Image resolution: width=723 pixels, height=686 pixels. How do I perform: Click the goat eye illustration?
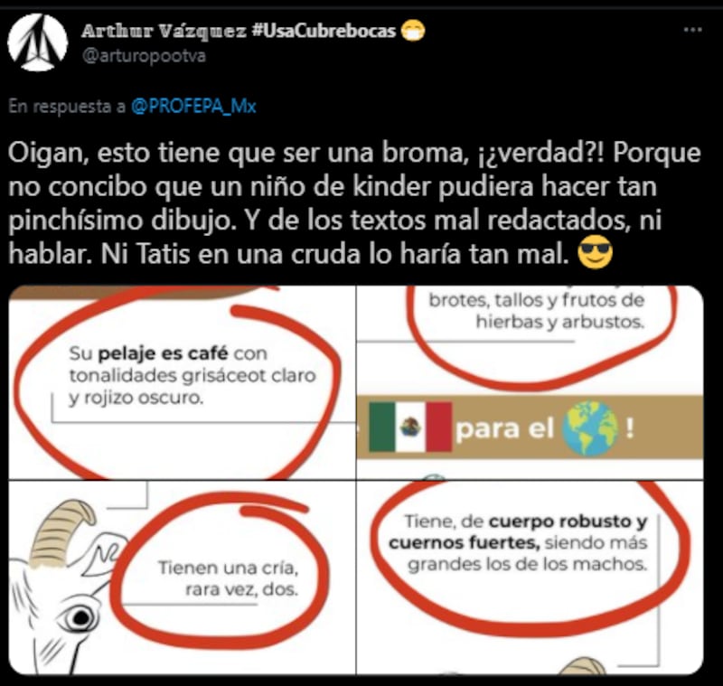[x=80, y=617]
